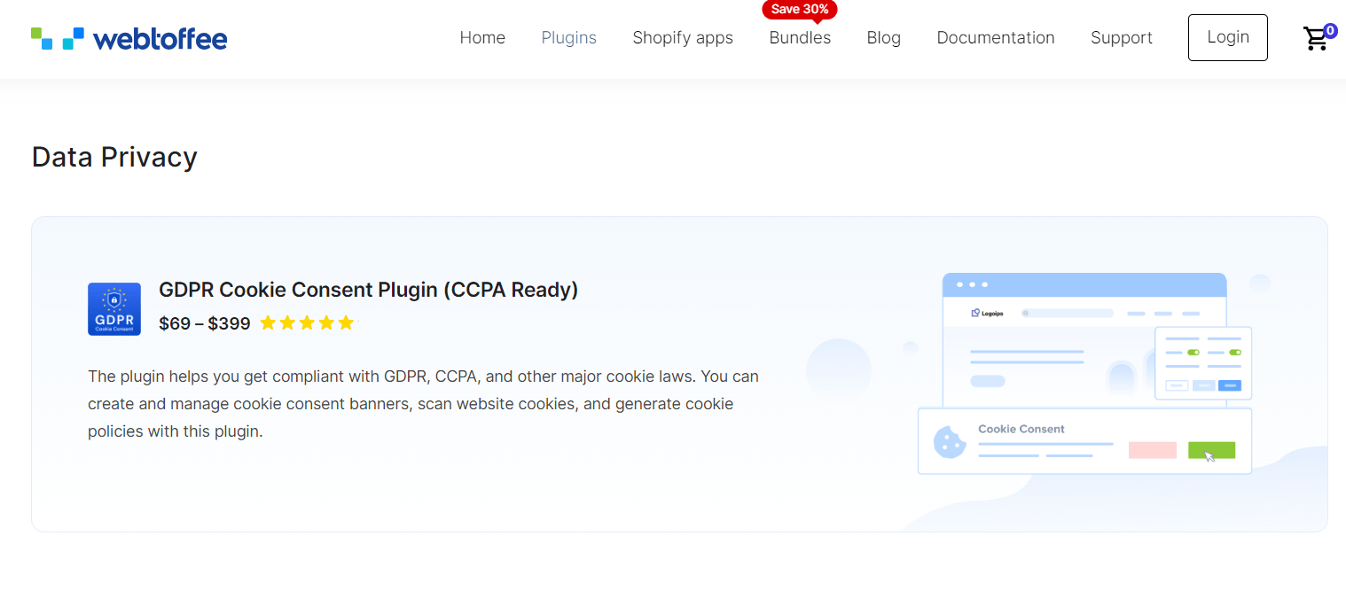Open the Plugins menu item

(568, 38)
